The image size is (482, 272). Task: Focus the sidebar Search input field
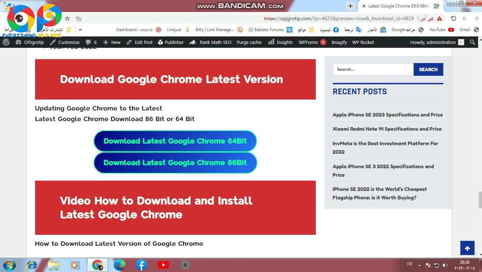click(x=373, y=69)
